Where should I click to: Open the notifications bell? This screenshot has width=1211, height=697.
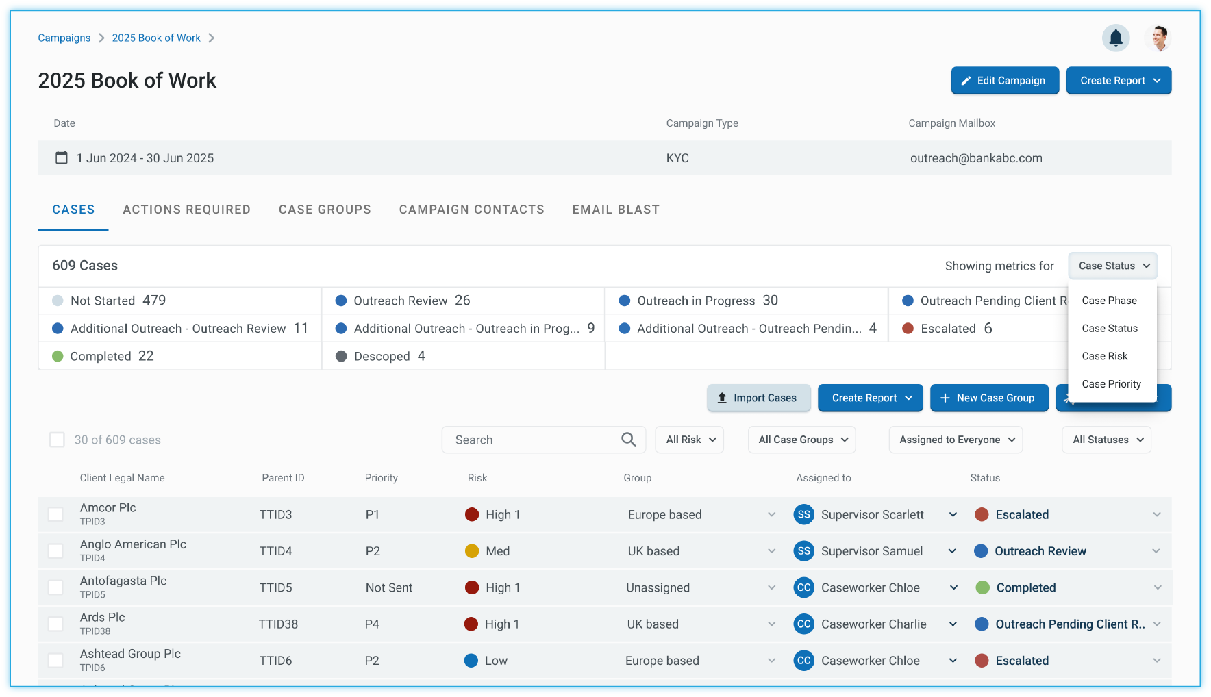coord(1116,38)
